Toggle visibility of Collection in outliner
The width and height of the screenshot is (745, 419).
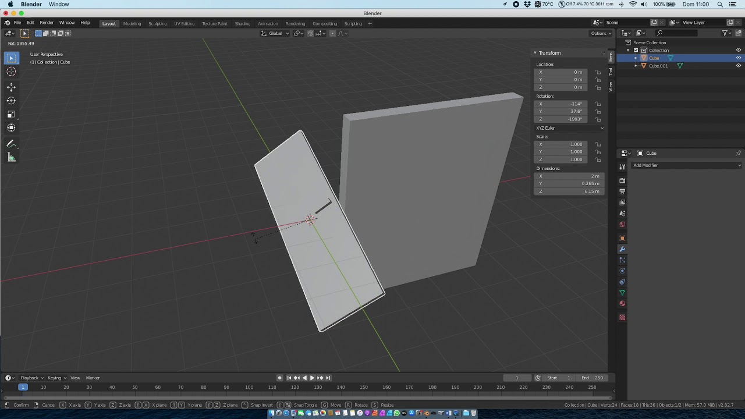pos(738,50)
